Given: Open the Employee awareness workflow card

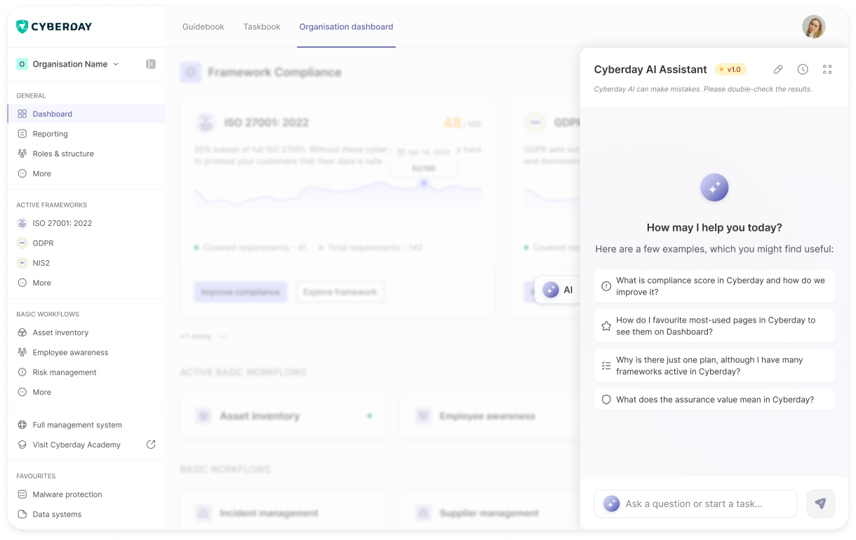Looking at the screenshot, I should pyautogui.click(x=490, y=416).
